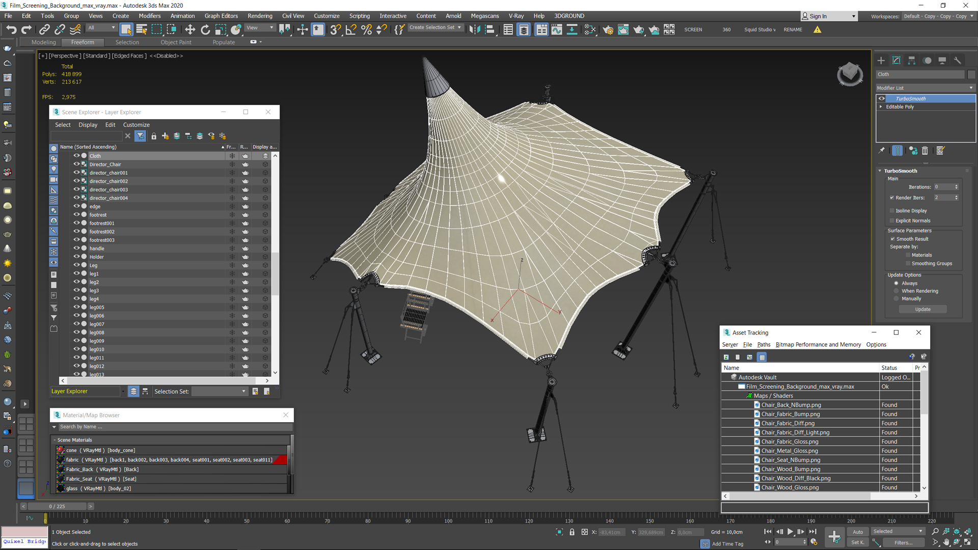
Task: Toggle the Angle Snap icon
Action: 351,30
